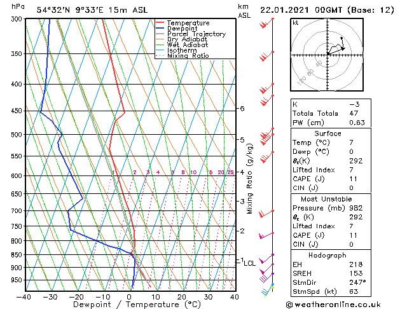
Task: Click the 400 pressure level label
Action: pos(18,84)
